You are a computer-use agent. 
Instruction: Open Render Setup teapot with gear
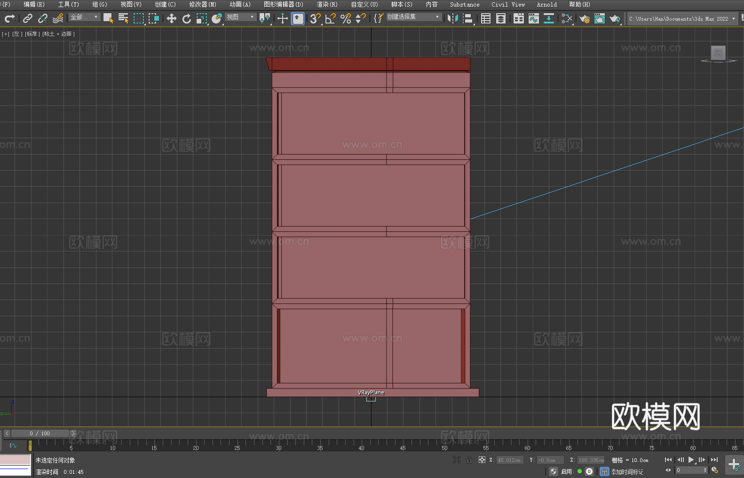(x=585, y=18)
